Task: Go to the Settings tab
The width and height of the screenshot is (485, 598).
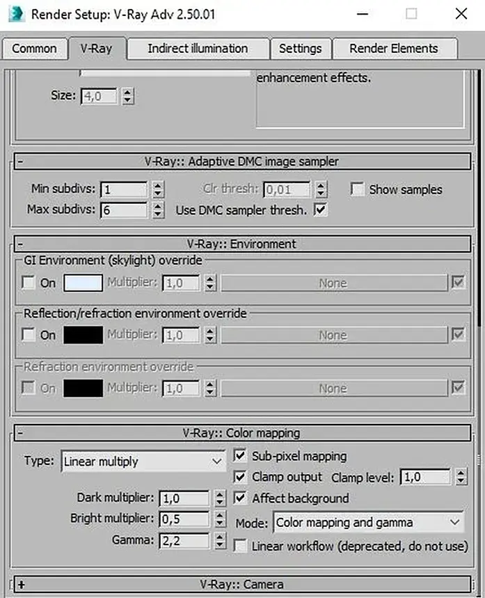Action: 301,49
